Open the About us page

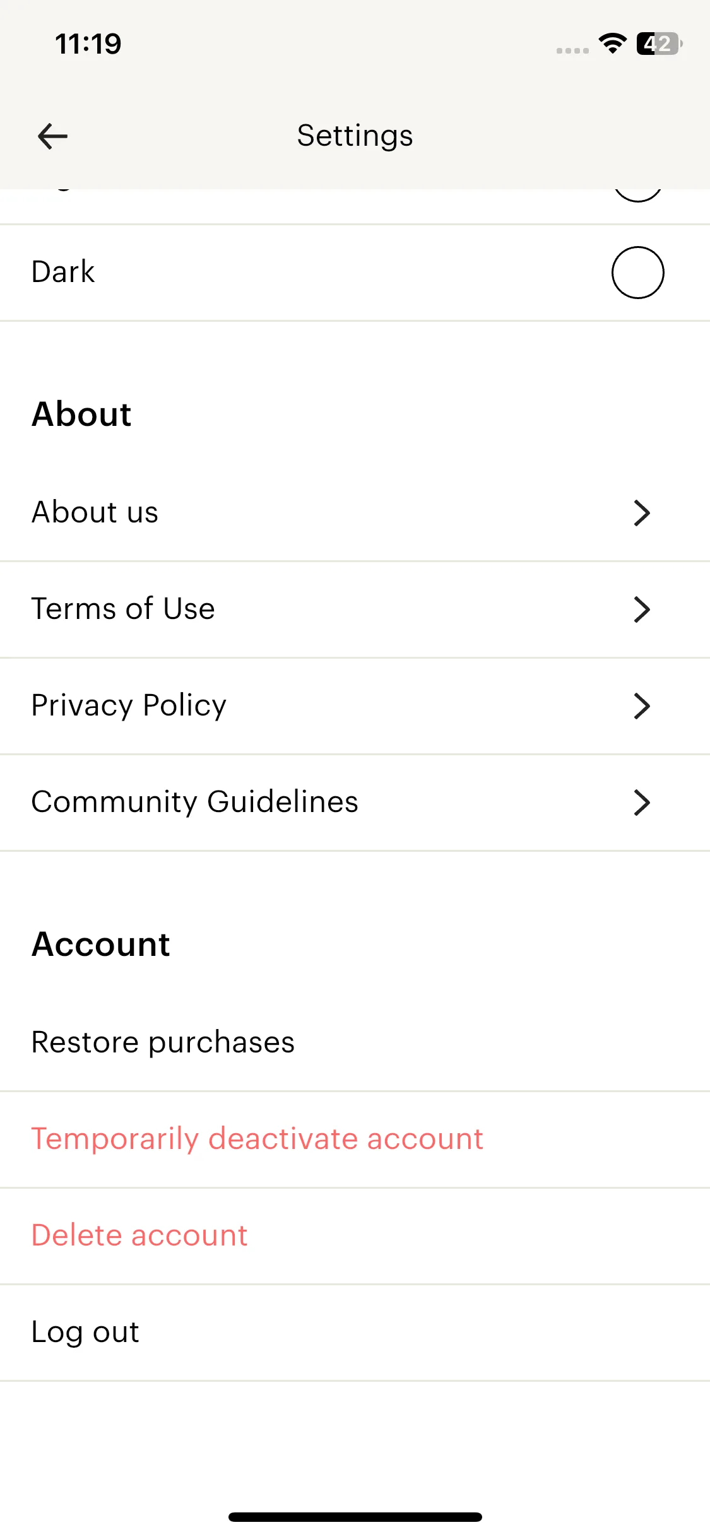(95, 512)
